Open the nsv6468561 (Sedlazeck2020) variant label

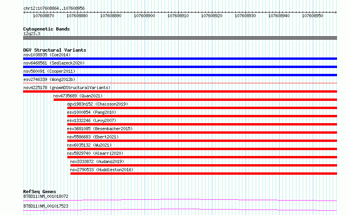coord(54,63)
